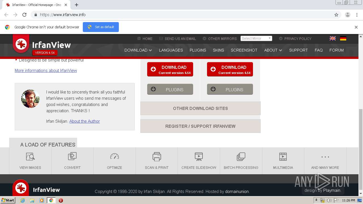Screen dimensions: 363x204
Task: Click the Convert feature icon
Action: click(72, 156)
